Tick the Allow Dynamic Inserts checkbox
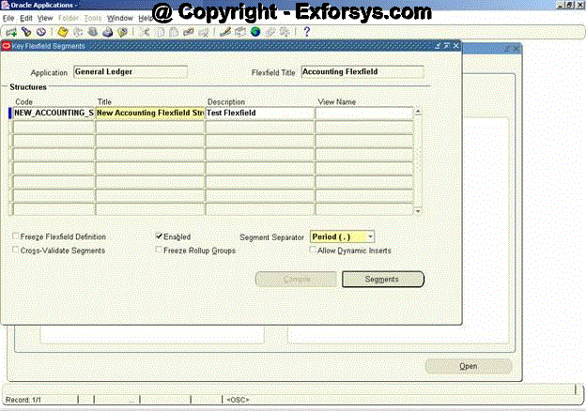The height and width of the screenshot is (411, 586). tap(314, 251)
